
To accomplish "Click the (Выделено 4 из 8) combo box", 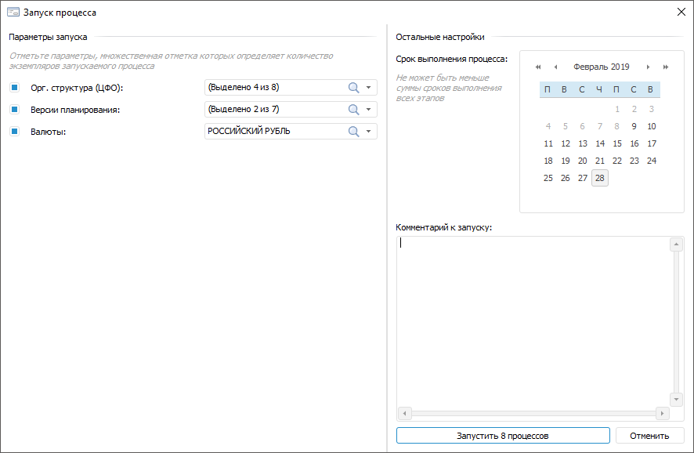I will coord(291,87).
